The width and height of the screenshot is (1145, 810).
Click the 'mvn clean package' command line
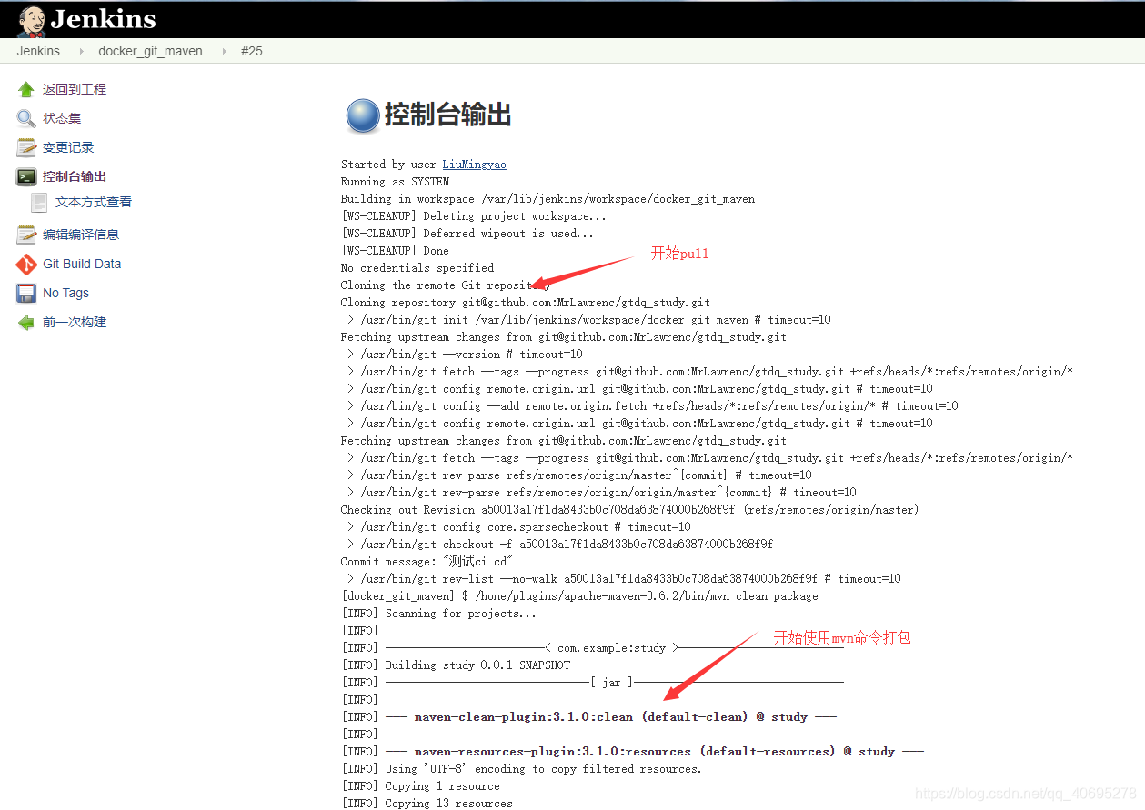[579, 596]
